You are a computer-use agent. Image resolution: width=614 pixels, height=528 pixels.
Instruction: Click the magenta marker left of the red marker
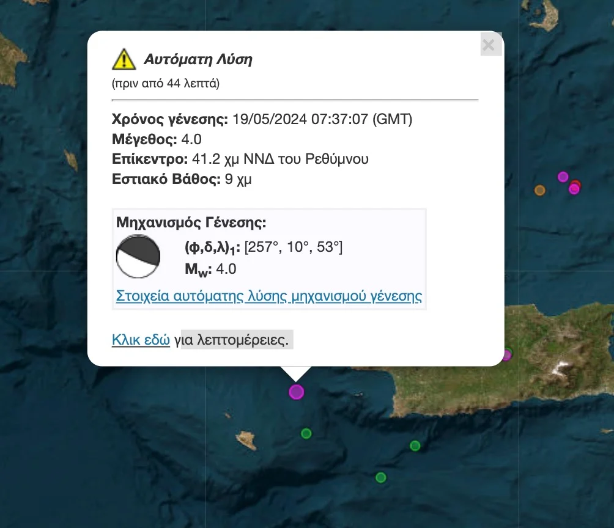[563, 177]
